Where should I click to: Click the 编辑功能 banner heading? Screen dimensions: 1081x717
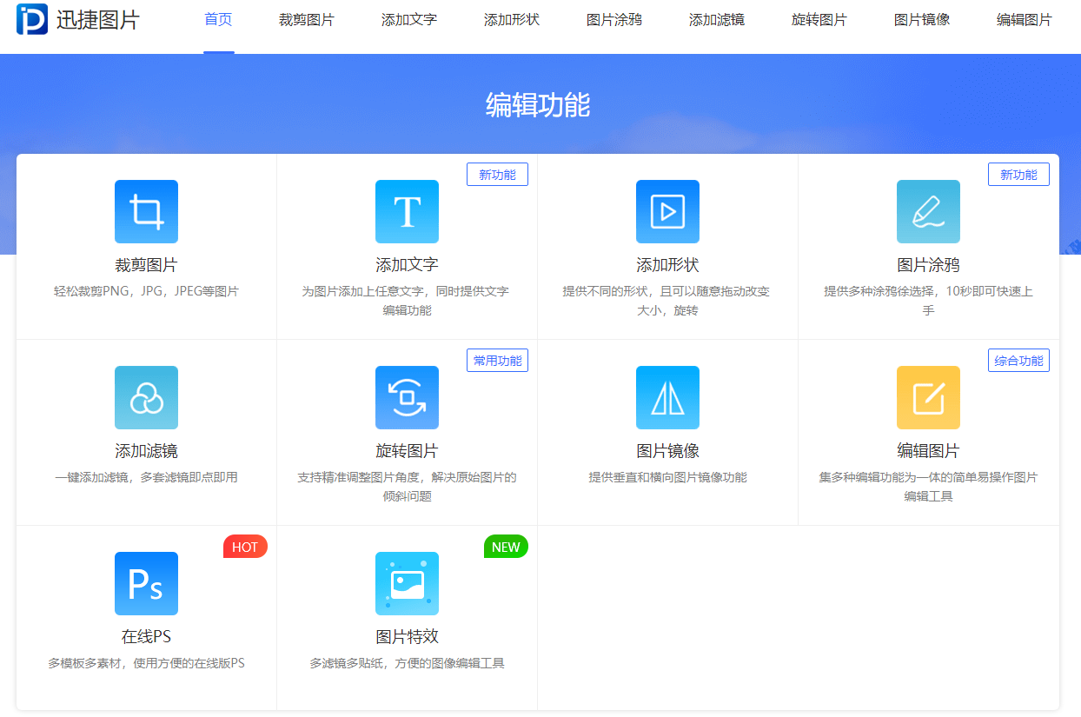tap(538, 105)
